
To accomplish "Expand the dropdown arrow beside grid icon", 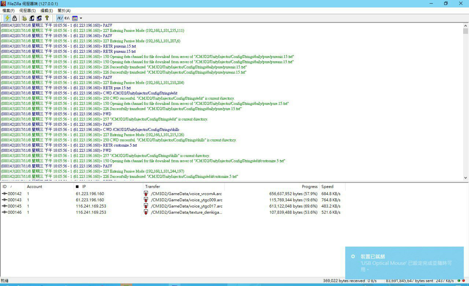I will (81, 18).
